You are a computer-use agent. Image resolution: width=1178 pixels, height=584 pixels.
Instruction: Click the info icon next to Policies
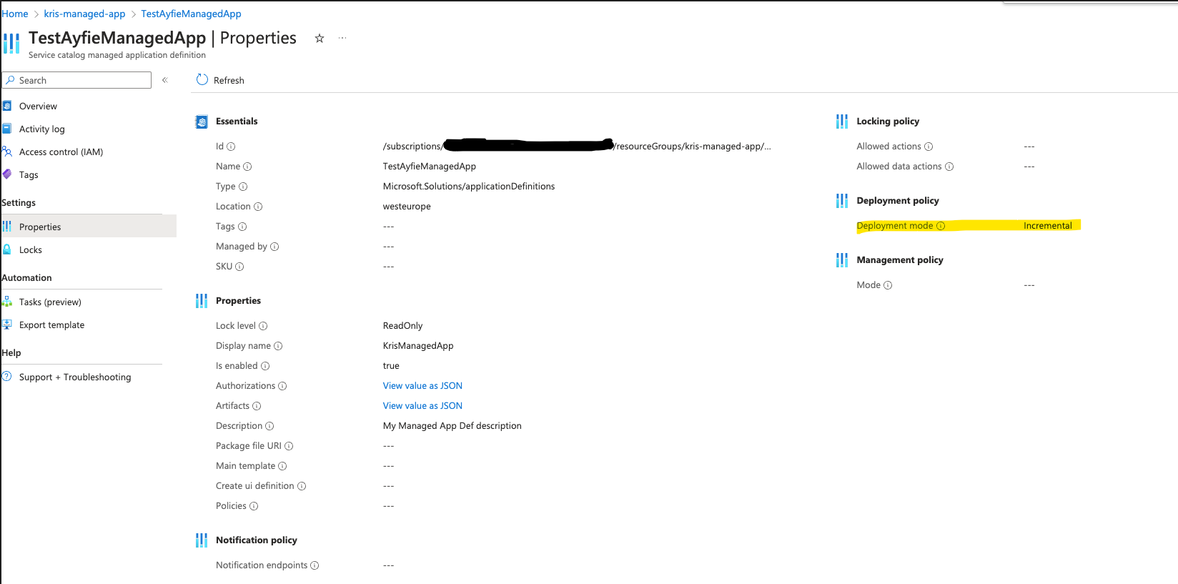254,506
